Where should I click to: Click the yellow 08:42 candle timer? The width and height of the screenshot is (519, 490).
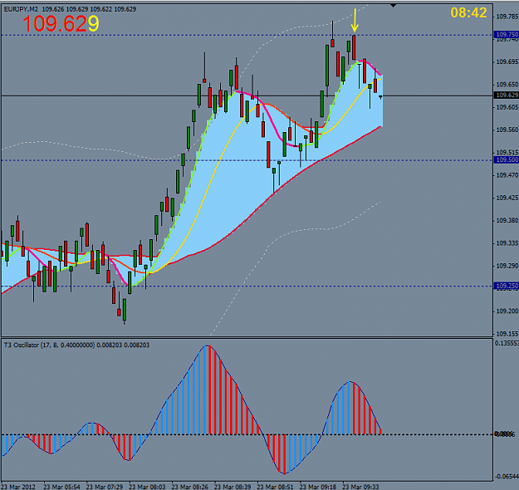468,13
